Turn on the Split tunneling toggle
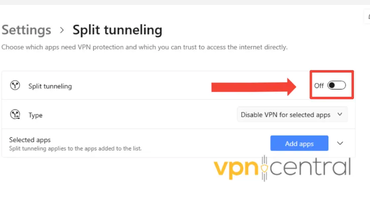Viewport: 370px width, 205px height. pyautogui.click(x=336, y=85)
